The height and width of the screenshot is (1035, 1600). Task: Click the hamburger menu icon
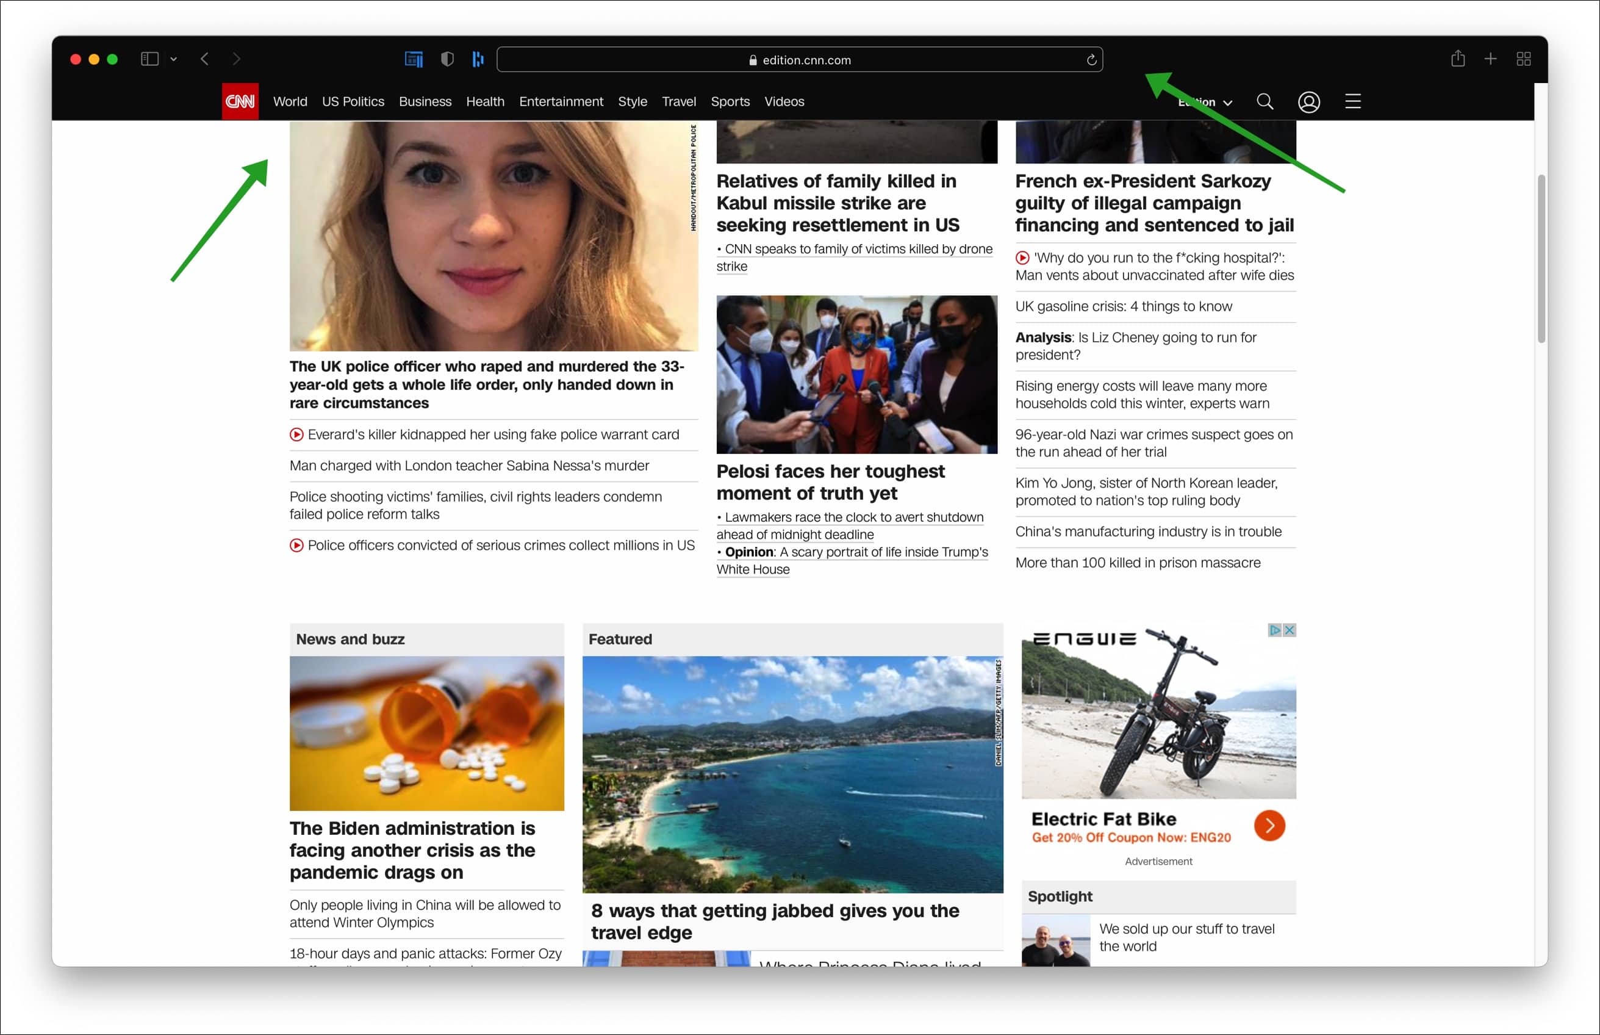pyautogui.click(x=1353, y=101)
